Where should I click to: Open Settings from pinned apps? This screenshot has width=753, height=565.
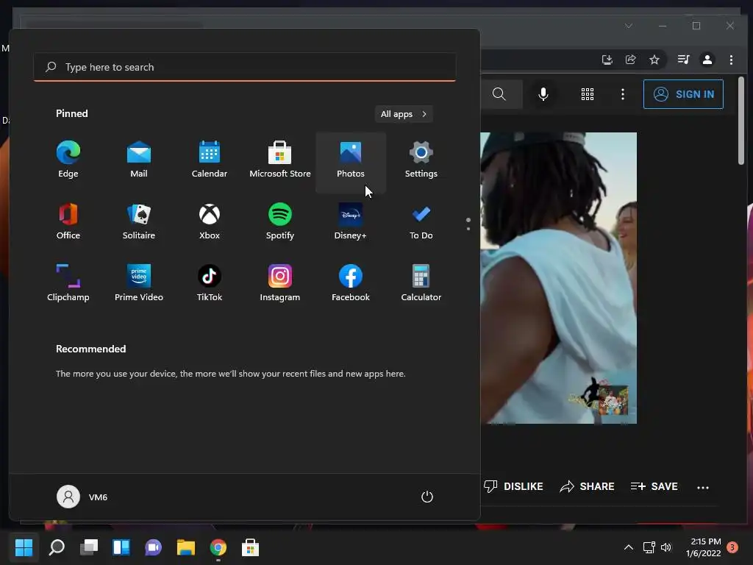[421, 160]
